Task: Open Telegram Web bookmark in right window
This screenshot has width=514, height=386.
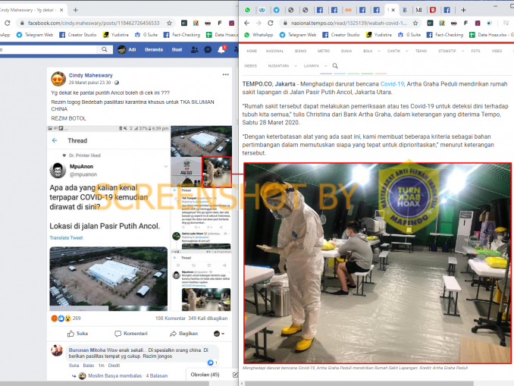Action: click(298, 35)
